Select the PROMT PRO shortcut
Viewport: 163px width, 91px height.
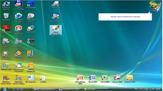click(x=6, y=66)
